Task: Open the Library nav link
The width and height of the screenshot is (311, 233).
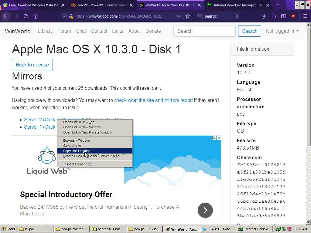Action: point(45,31)
